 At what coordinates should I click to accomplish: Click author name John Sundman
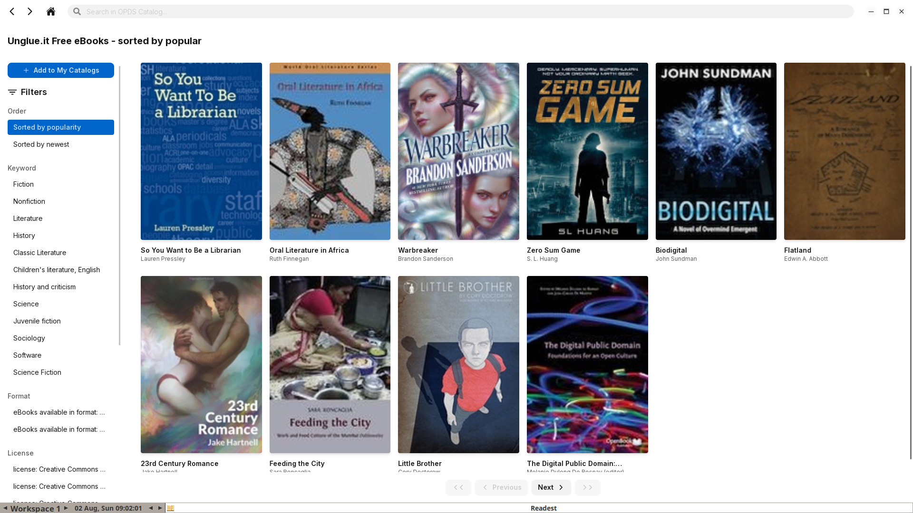pyautogui.click(x=676, y=259)
